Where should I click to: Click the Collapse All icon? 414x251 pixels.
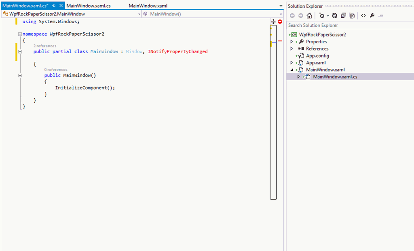pyautogui.click(x=343, y=15)
